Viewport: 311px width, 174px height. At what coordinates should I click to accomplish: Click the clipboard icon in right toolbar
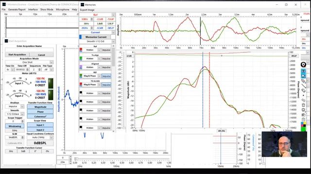303,119
